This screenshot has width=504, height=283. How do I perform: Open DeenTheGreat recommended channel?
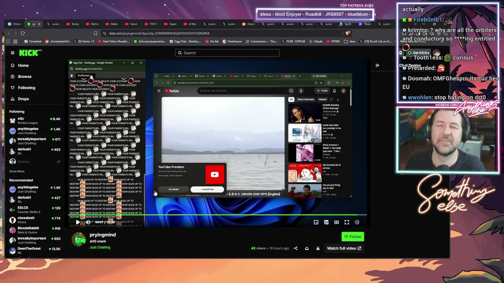35,250
